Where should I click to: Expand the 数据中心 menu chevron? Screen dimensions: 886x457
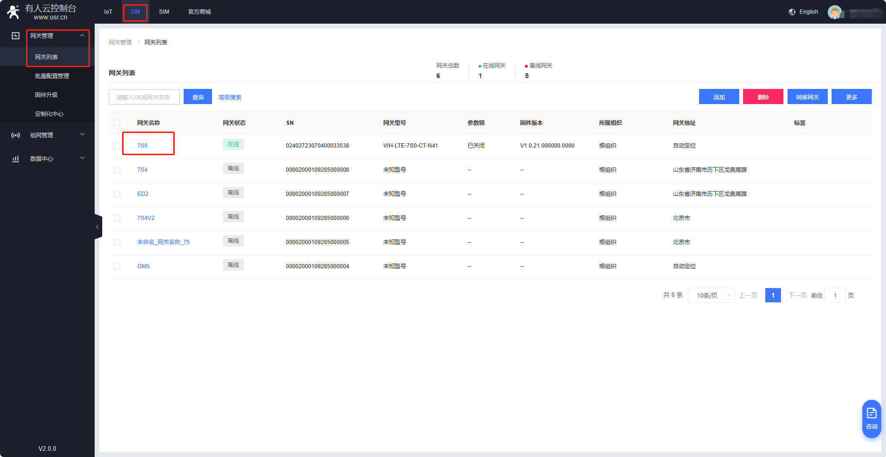pos(82,158)
